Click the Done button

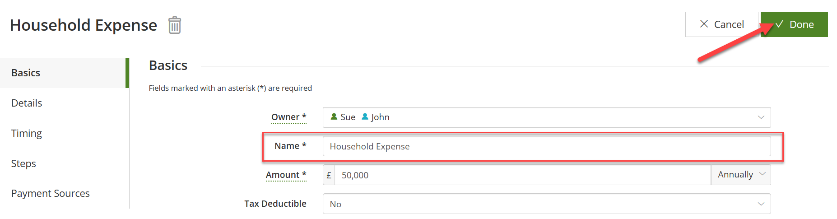coord(794,24)
